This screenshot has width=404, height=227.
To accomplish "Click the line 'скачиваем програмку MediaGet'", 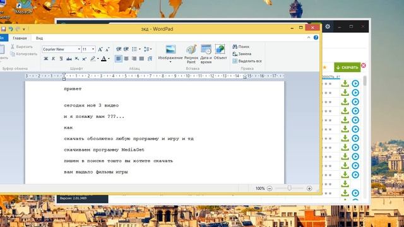I will click(104, 150).
